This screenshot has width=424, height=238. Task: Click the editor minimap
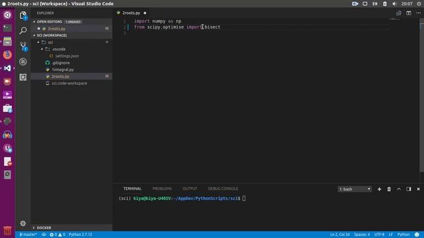click(x=394, y=19)
